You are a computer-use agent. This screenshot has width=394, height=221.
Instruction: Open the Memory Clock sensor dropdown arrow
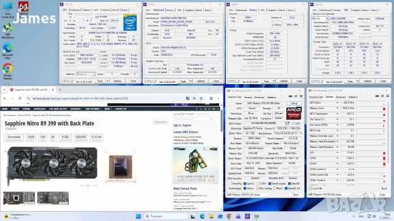pyautogui.click(x=337, y=108)
